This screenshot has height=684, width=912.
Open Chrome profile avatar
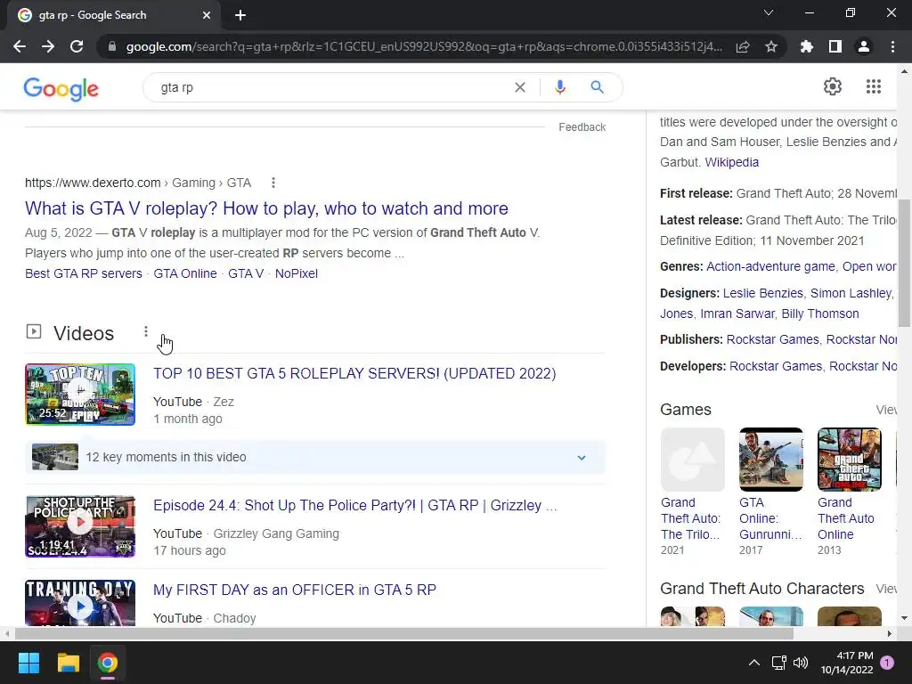tap(864, 46)
